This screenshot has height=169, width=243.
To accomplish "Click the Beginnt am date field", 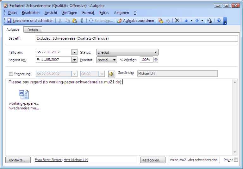I will 53,60.
